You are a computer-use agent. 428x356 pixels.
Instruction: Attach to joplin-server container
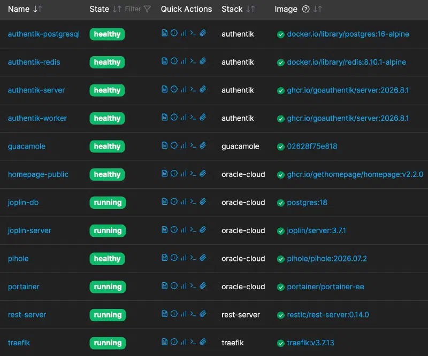point(203,230)
